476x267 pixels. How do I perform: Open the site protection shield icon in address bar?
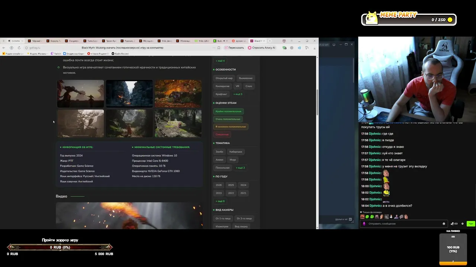(26, 48)
